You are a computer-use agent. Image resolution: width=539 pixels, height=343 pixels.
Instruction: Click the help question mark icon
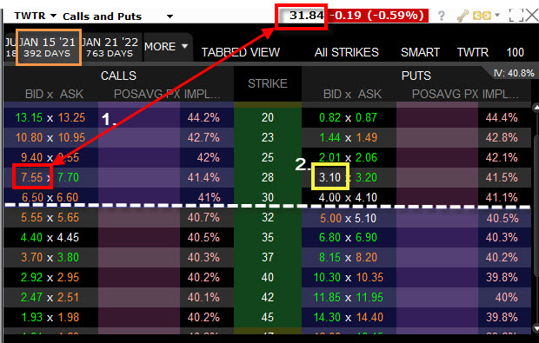(x=442, y=16)
